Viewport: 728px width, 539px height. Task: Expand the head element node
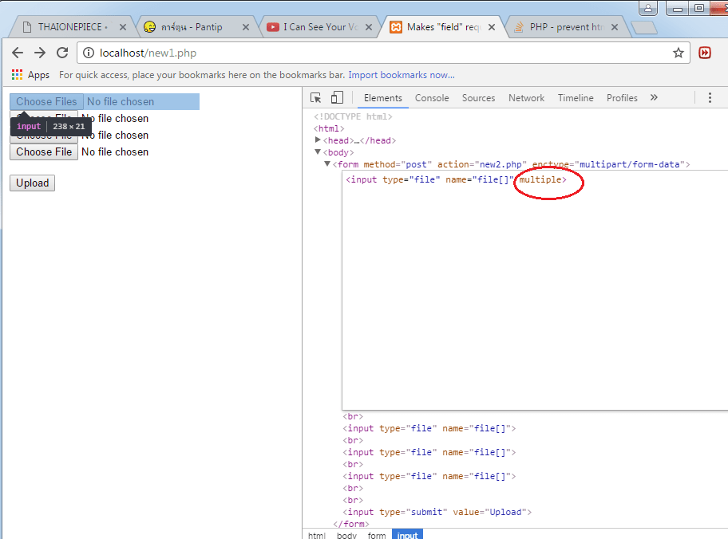click(318, 140)
